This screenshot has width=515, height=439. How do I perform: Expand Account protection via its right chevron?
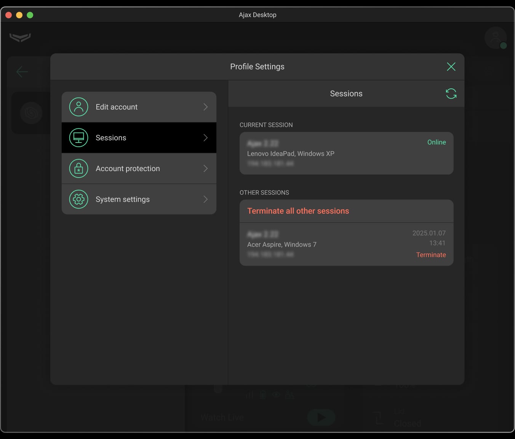pos(205,168)
